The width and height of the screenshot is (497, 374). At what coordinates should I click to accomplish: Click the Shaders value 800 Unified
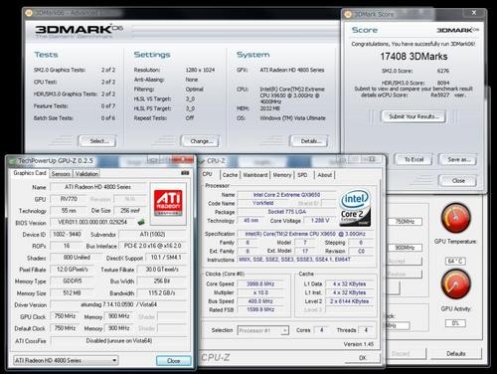tap(77, 258)
